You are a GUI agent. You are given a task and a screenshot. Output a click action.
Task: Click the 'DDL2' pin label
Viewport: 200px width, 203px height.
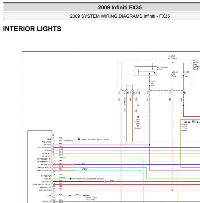click(x=49, y=139)
